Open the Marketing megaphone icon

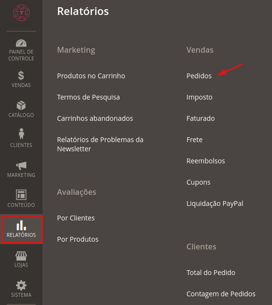[x=21, y=165]
